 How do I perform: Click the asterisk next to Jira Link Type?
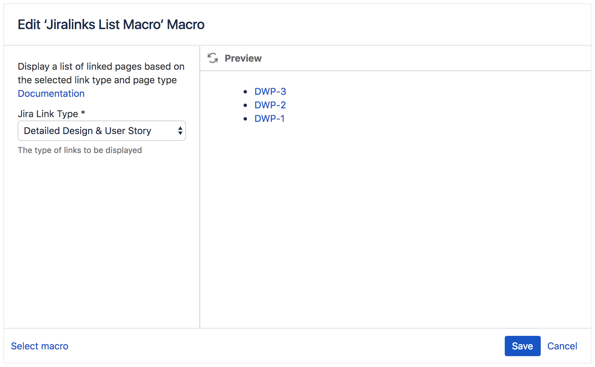83,114
